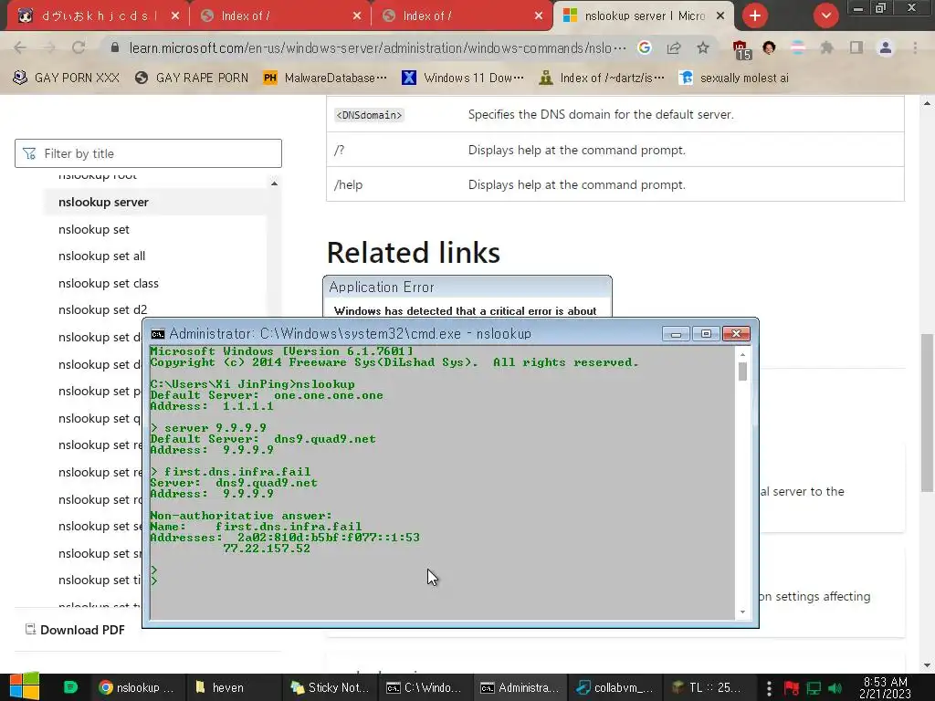Click the share page icon
The height and width of the screenshot is (701, 935).
pyautogui.click(x=674, y=47)
